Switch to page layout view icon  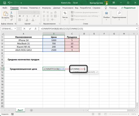pos(99,114)
